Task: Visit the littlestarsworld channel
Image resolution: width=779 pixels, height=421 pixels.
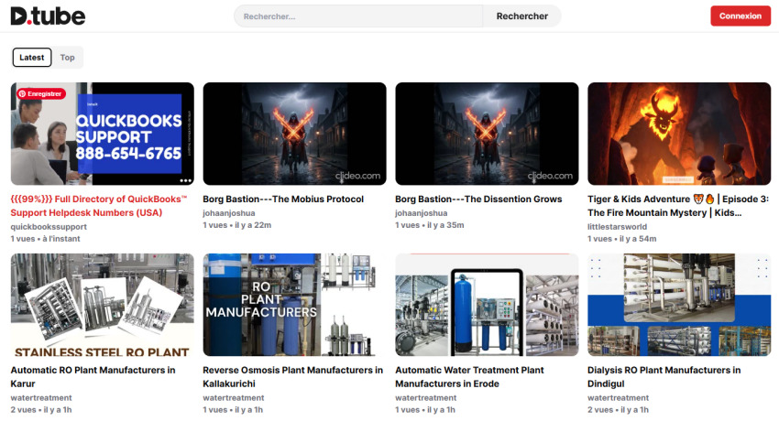Action: pyautogui.click(x=620, y=226)
